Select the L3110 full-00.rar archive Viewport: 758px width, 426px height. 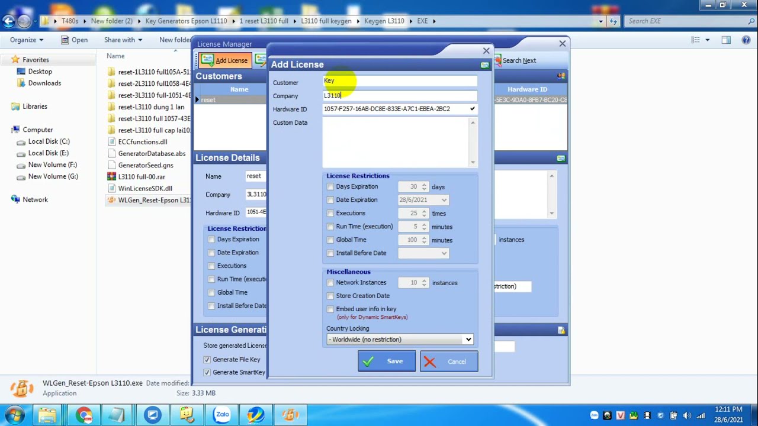142,177
